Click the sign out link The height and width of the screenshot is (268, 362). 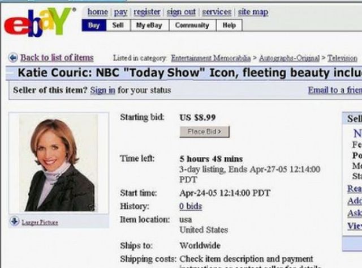(x=181, y=12)
